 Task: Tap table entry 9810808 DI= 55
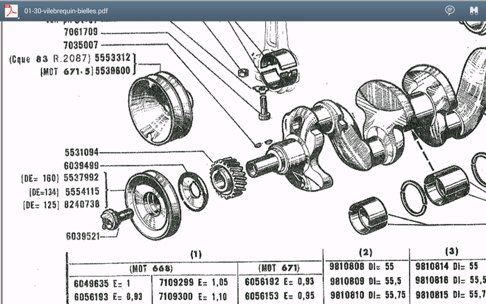[365, 265]
